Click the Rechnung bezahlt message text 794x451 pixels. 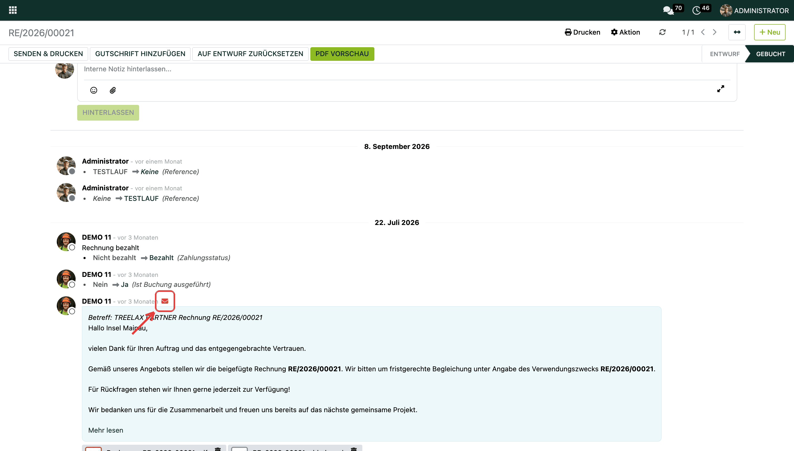coord(111,248)
